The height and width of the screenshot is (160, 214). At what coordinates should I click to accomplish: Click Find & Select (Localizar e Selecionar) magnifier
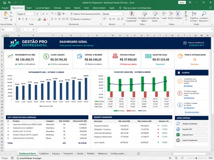click(204, 14)
